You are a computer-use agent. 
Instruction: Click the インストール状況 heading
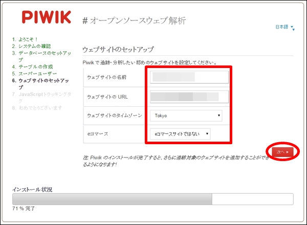pos(32,189)
